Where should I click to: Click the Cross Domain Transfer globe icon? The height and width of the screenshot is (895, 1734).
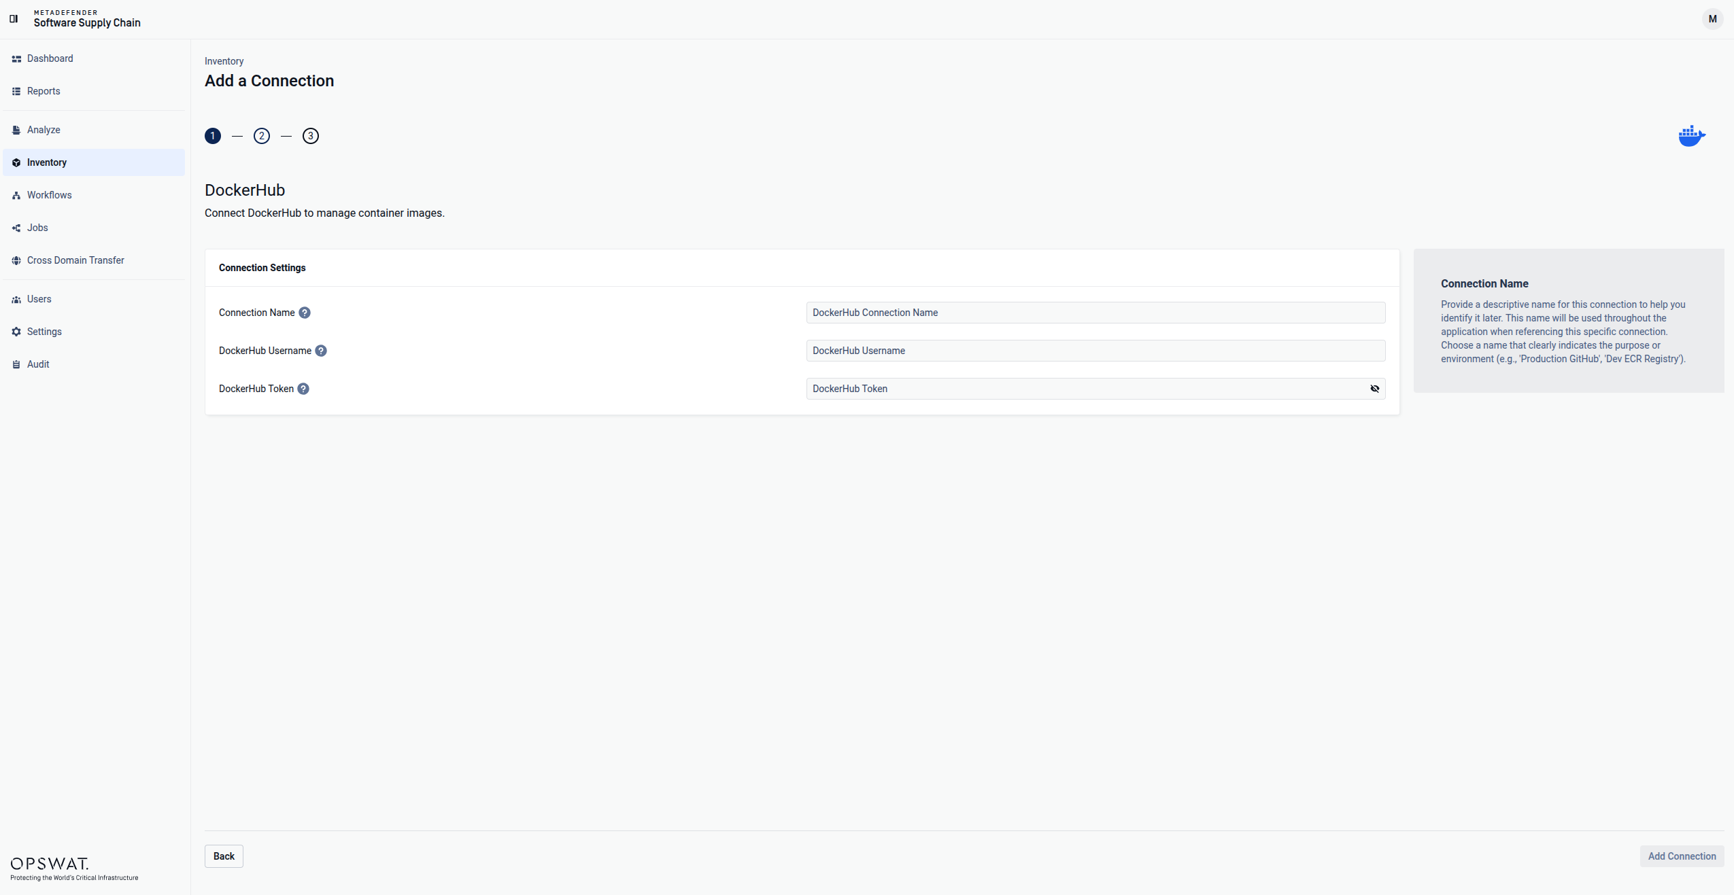(16, 261)
